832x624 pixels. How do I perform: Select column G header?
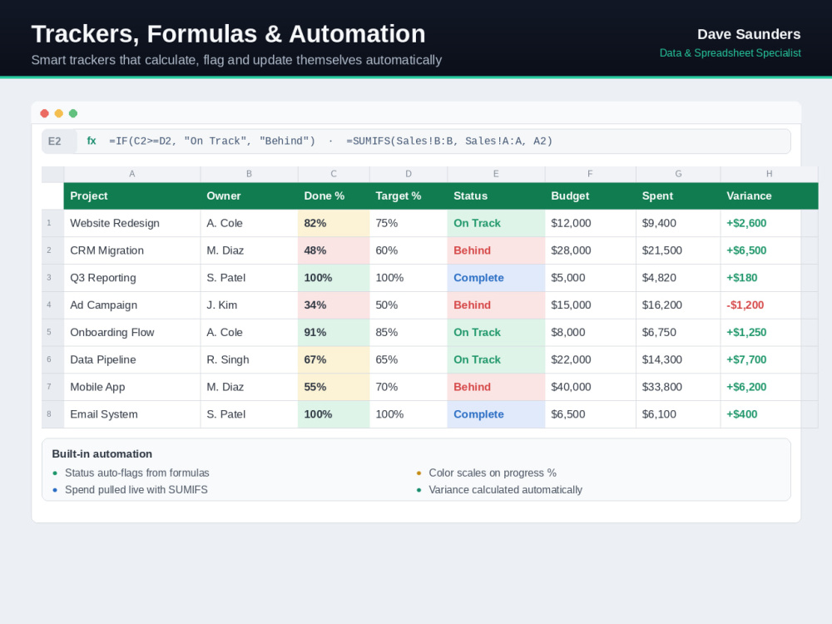click(x=678, y=174)
